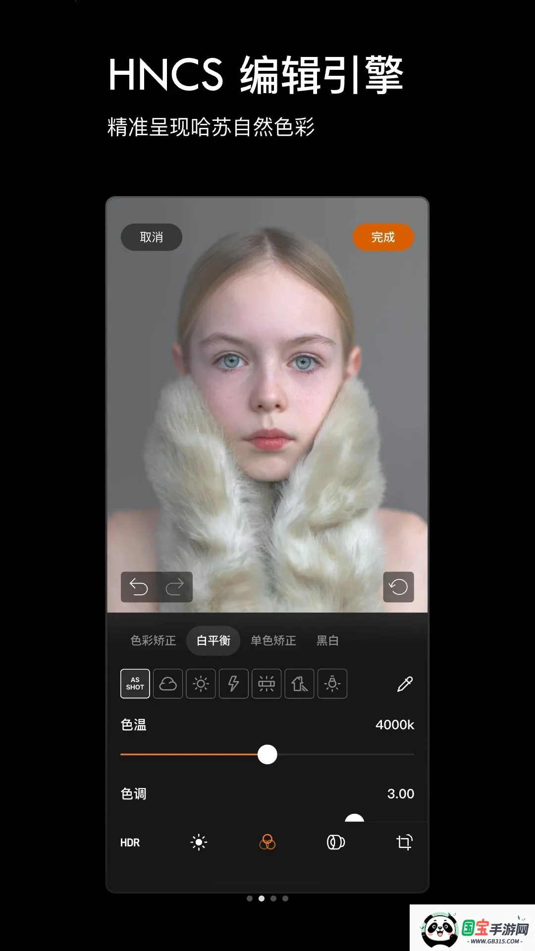The width and height of the screenshot is (535, 951).
Task: Go to the fourth page indicator dot
Action: tap(285, 898)
